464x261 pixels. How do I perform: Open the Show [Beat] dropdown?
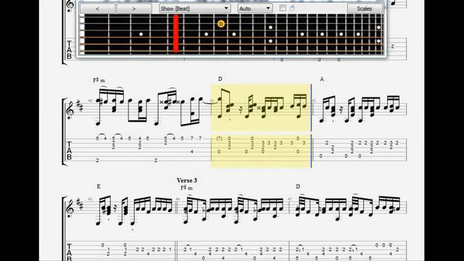(194, 9)
